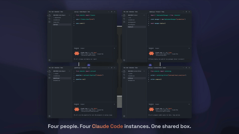Open Explorer icon in the sync.py window

tap(49, 16)
